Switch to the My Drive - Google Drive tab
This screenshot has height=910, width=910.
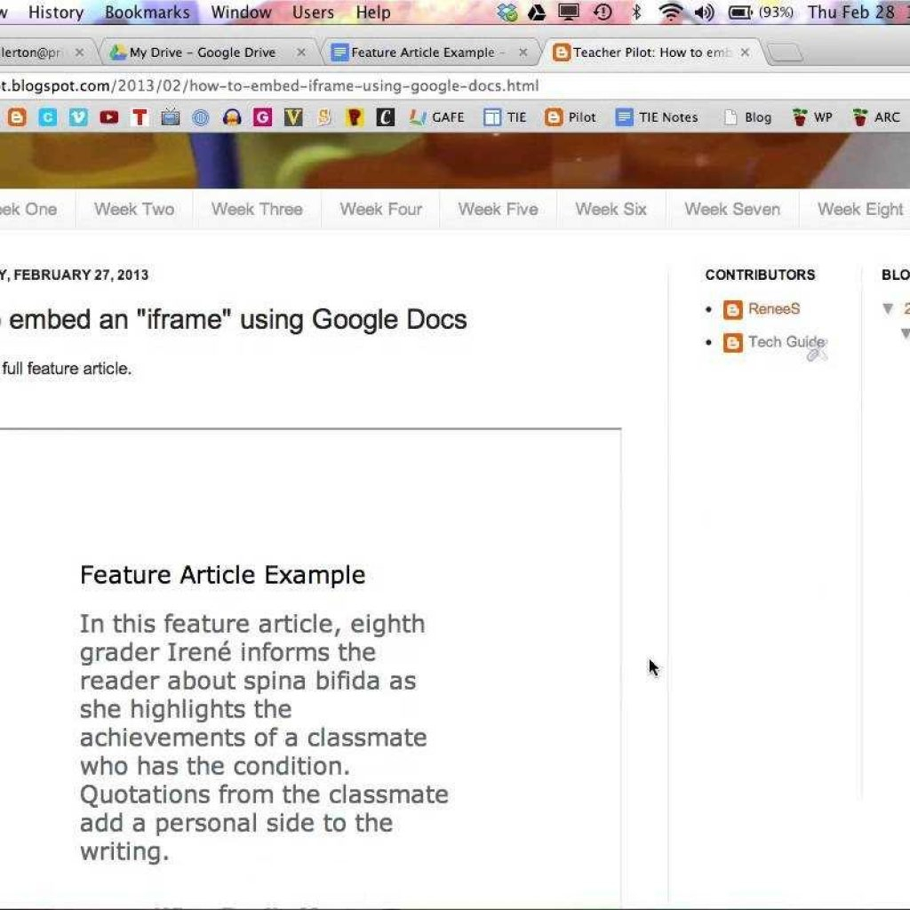tap(202, 52)
